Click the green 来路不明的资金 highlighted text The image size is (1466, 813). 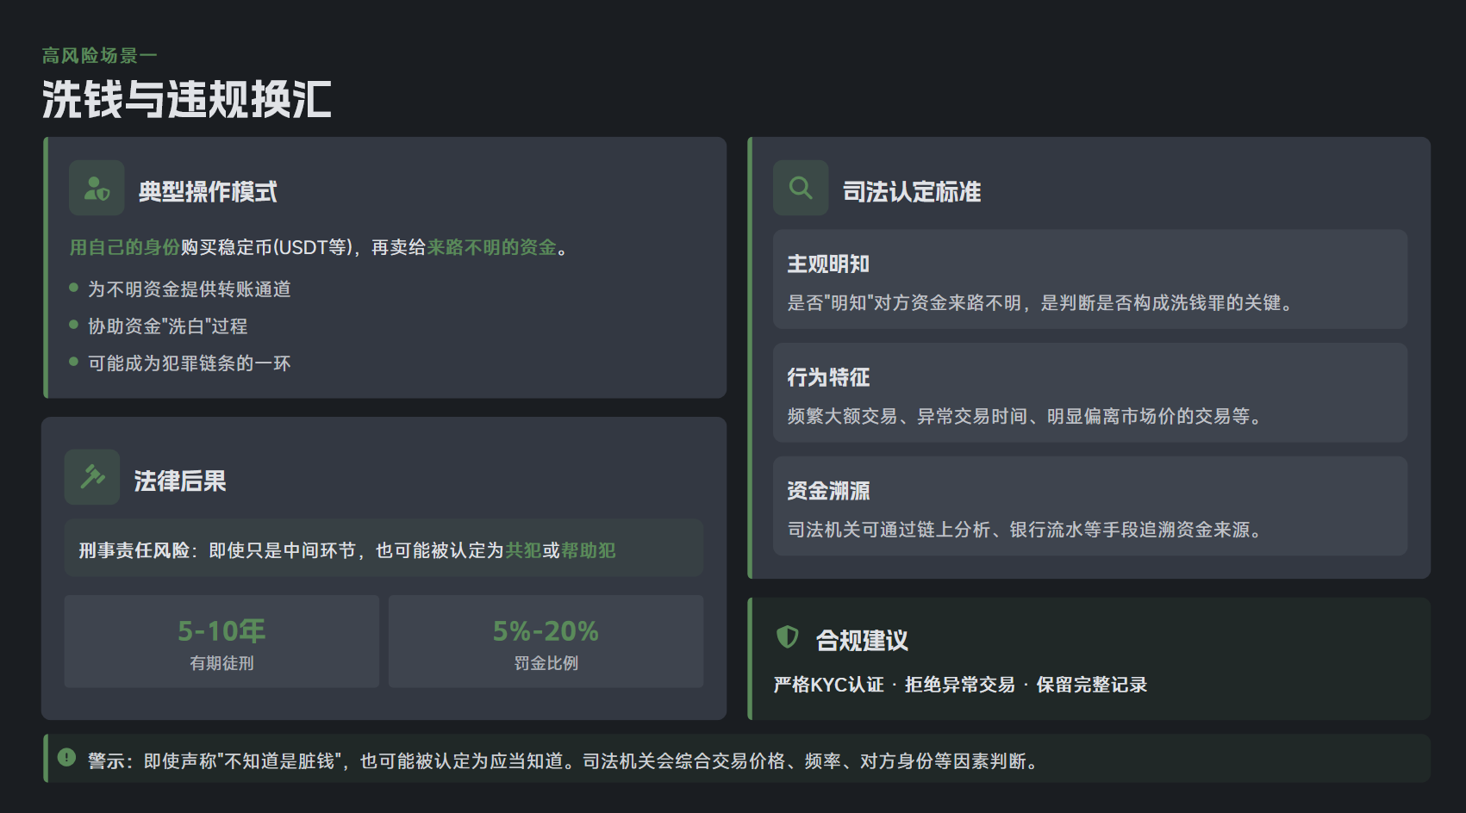491,248
